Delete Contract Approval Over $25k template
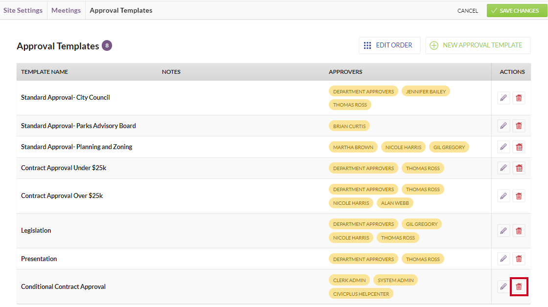This screenshot has height=307, width=548. coord(519,196)
